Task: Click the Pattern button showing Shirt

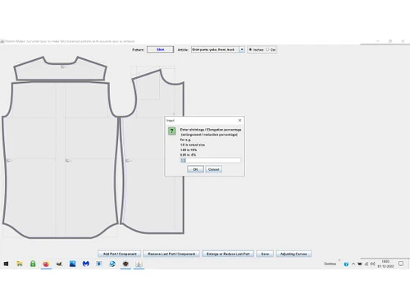Action: click(160, 49)
